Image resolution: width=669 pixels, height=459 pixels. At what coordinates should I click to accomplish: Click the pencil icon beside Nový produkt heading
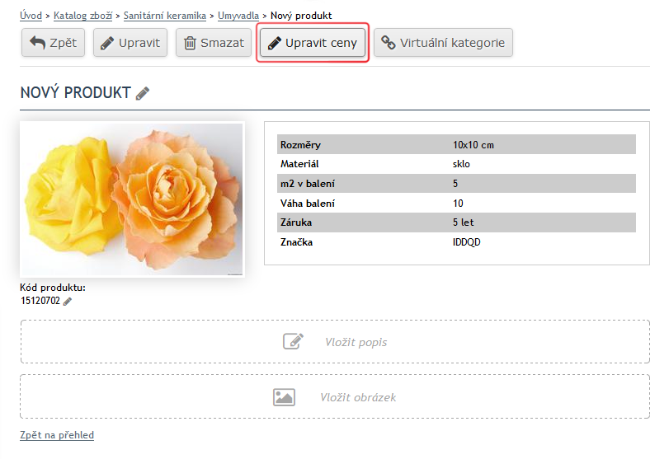(143, 94)
